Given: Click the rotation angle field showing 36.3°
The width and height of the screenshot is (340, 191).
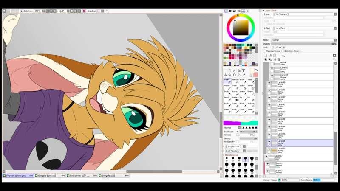Looking at the screenshot, I should click(x=62, y=11).
